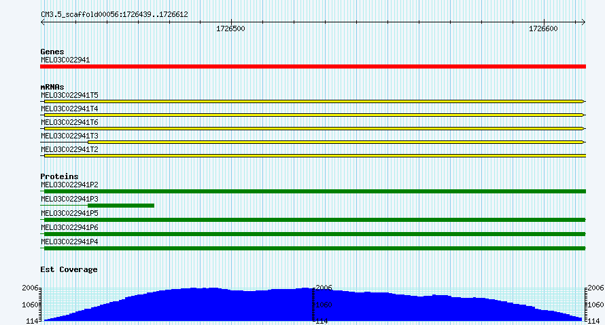Click the Proteins track heading
This screenshot has height=325, width=605.
[59, 176]
